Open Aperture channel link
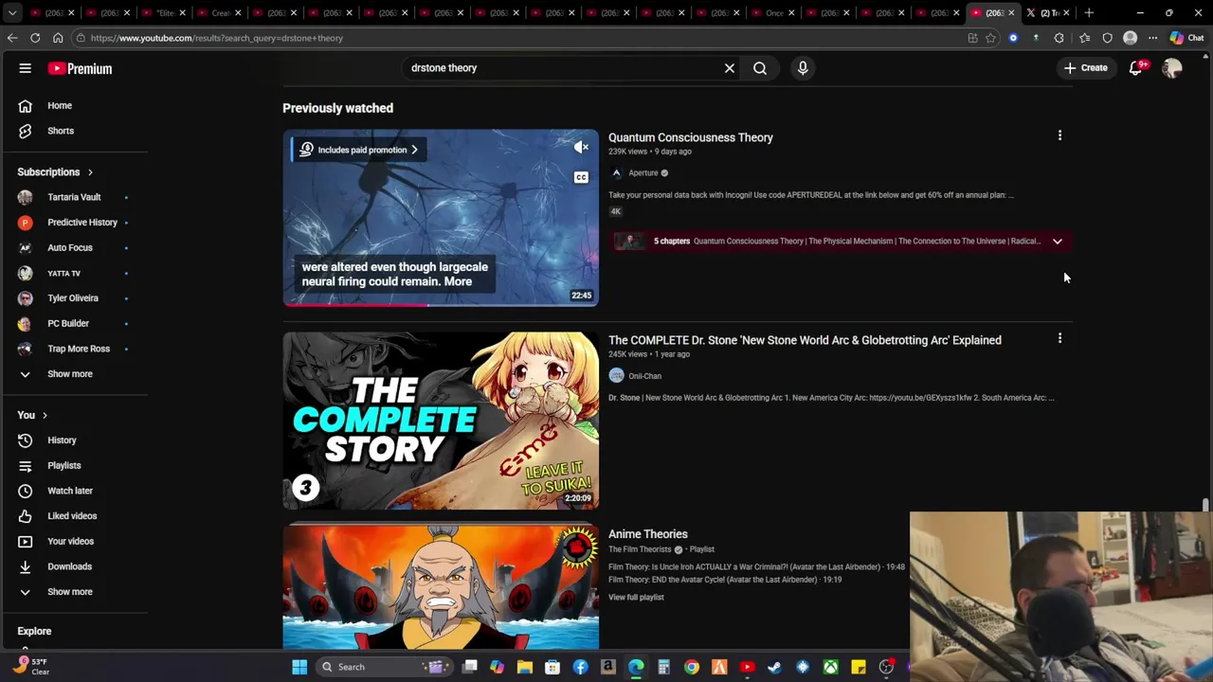The width and height of the screenshot is (1213, 682). [x=643, y=173]
